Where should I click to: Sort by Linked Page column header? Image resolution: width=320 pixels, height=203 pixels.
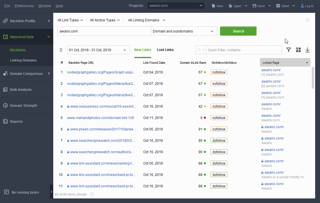[285, 63]
